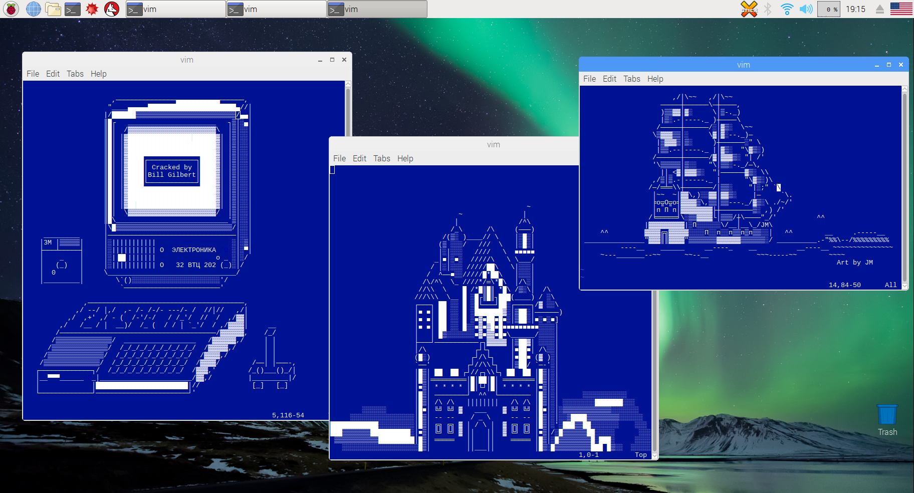Viewport: 914px width, 493px height.
Task: Click the 19:15 clock in the panel
Action: [855, 9]
